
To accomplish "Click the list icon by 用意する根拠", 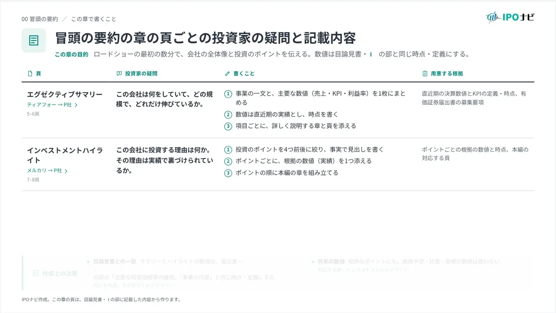I will coord(425,73).
